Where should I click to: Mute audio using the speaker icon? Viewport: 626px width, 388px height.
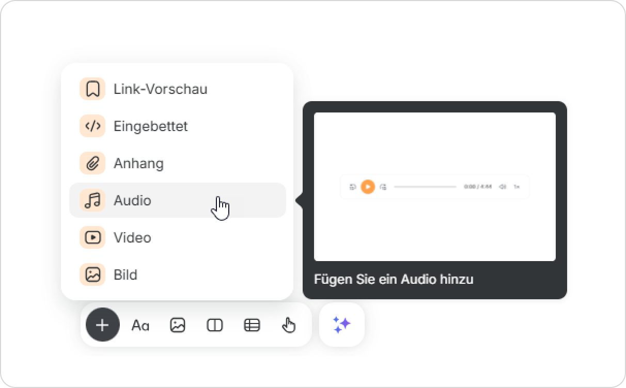click(x=502, y=187)
